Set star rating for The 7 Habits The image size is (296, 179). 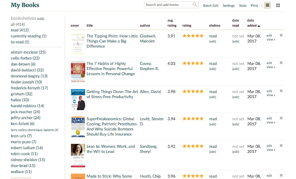[193, 64]
